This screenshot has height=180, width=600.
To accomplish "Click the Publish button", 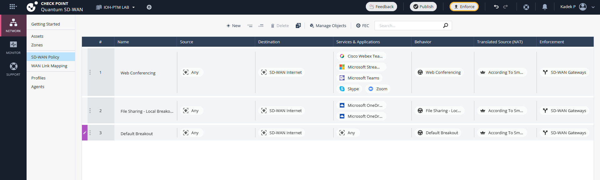I will coord(423,7).
